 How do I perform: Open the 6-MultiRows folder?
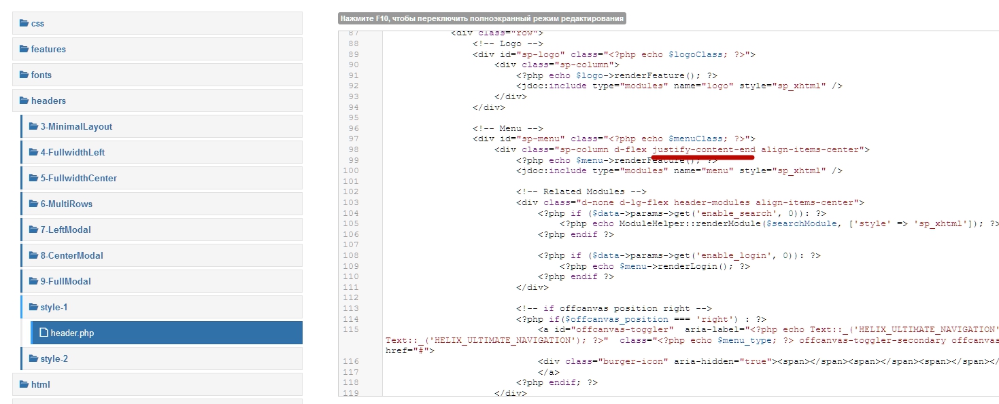[66, 204]
